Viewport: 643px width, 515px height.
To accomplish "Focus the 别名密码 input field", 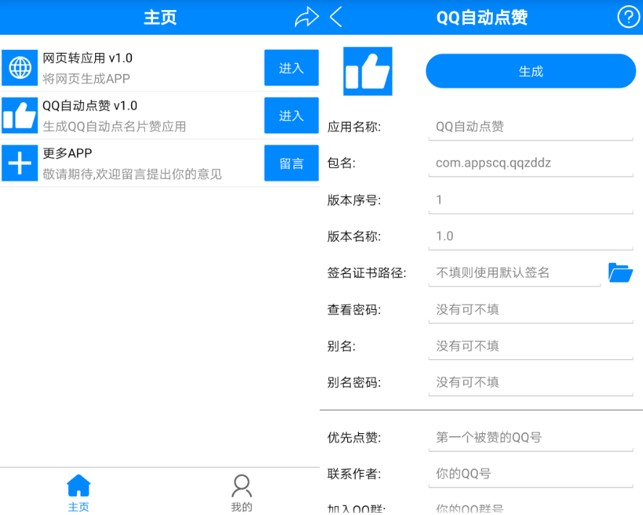I will point(531,383).
